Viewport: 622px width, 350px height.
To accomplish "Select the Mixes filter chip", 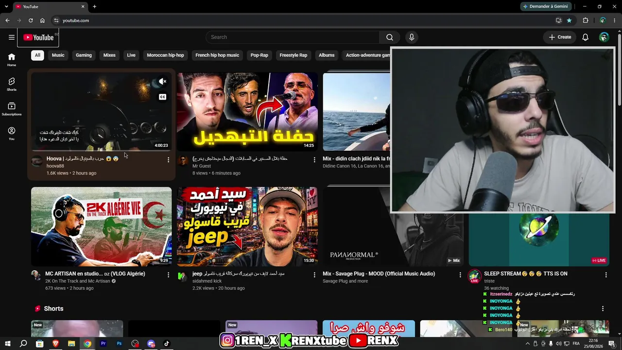I will click(109, 55).
